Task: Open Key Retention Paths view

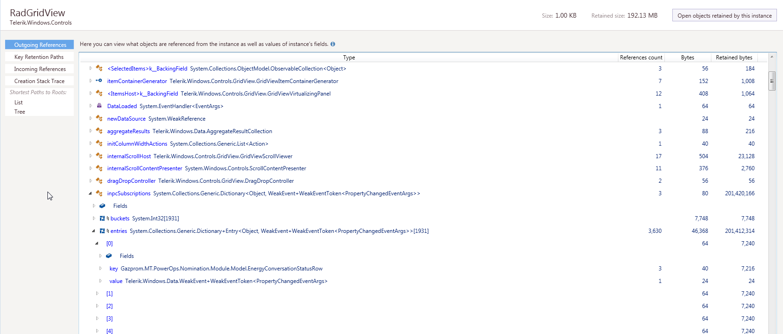Action: coord(40,57)
